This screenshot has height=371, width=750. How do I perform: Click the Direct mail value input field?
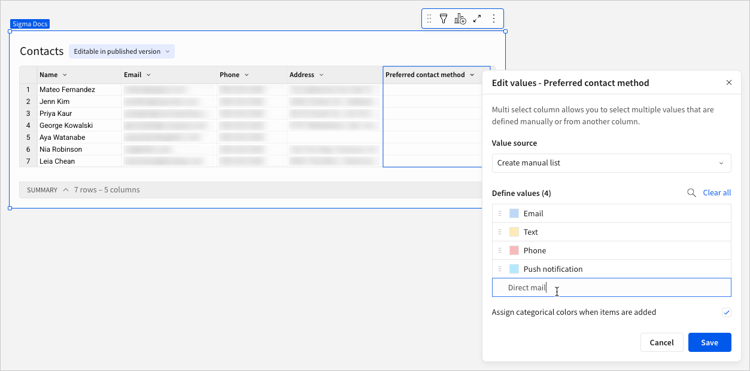[x=611, y=287]
